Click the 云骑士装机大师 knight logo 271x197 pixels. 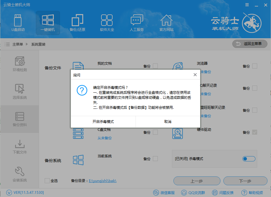[252, 23]
